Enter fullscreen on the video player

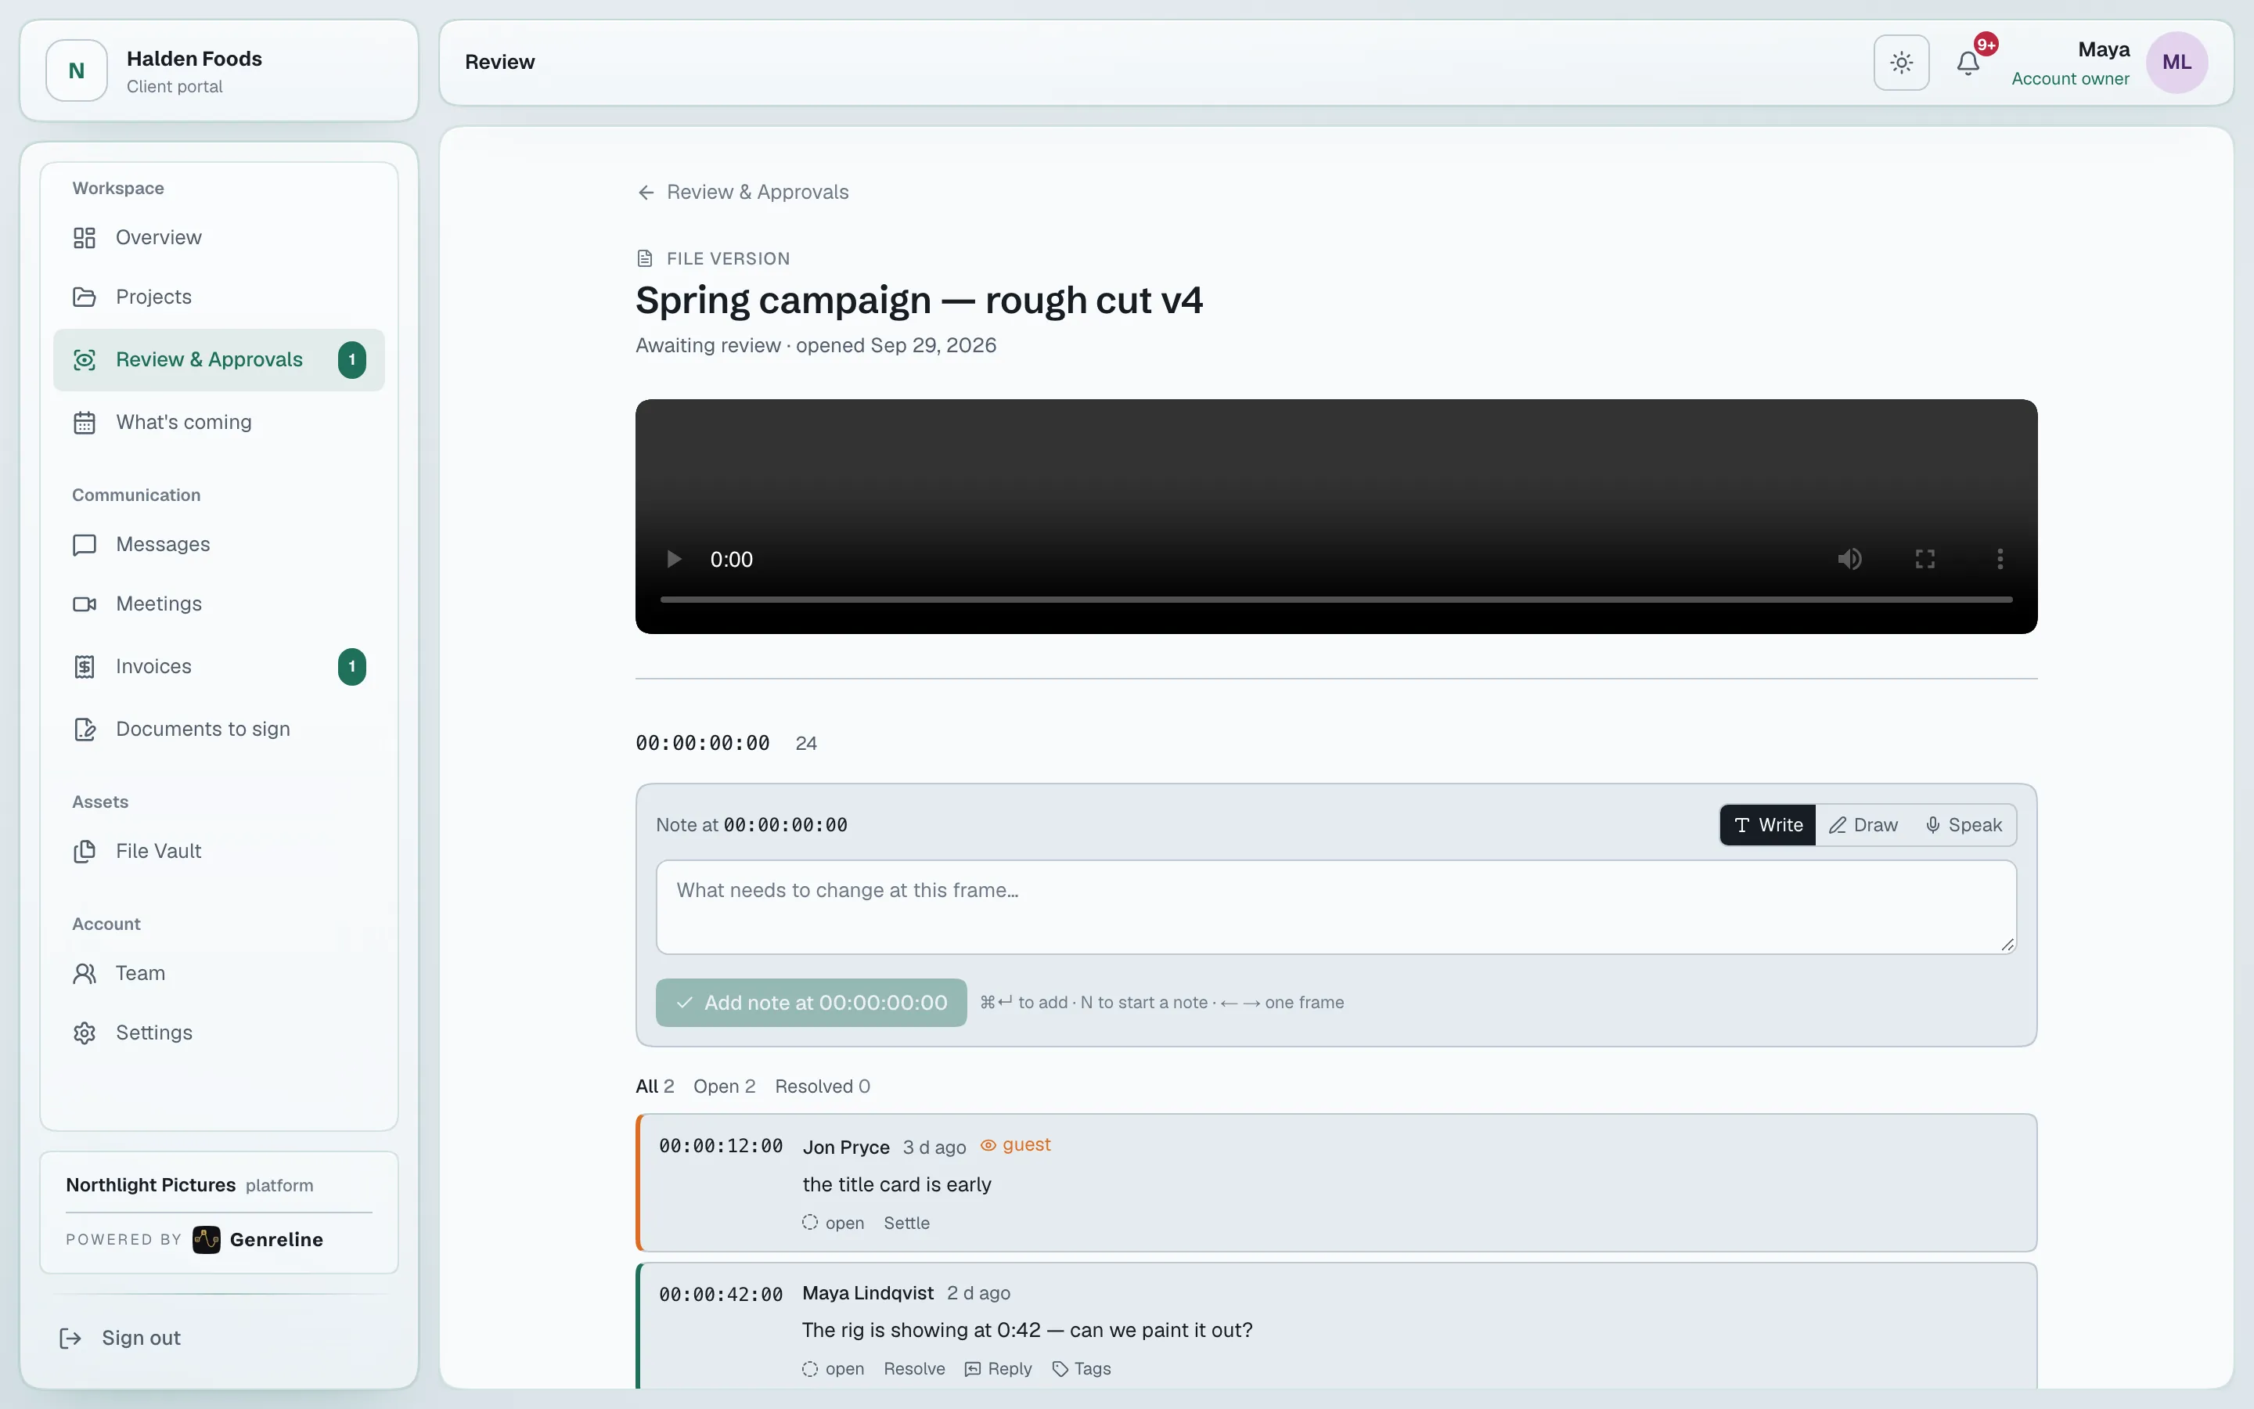[1925, 559]
